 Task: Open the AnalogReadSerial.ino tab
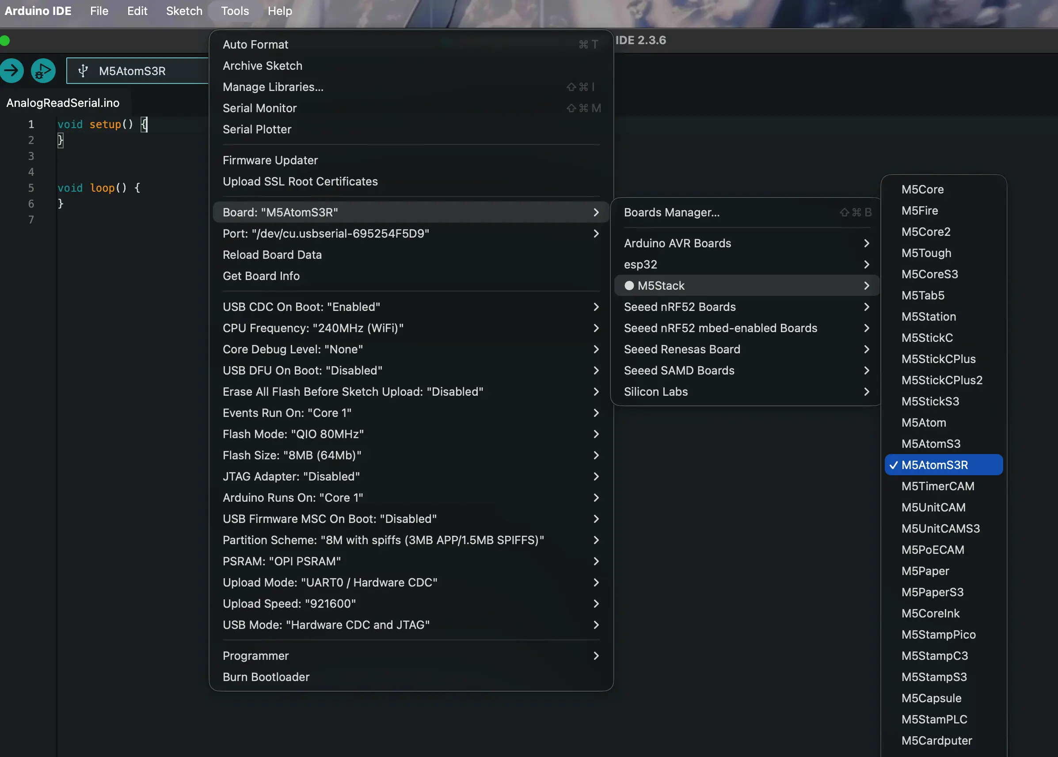tap(63, 102)
